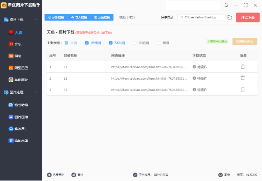Screen dimensions: 262x181
Task: Click the 应用推荐 recommended apps icon
Action: (x=135, y=175)
